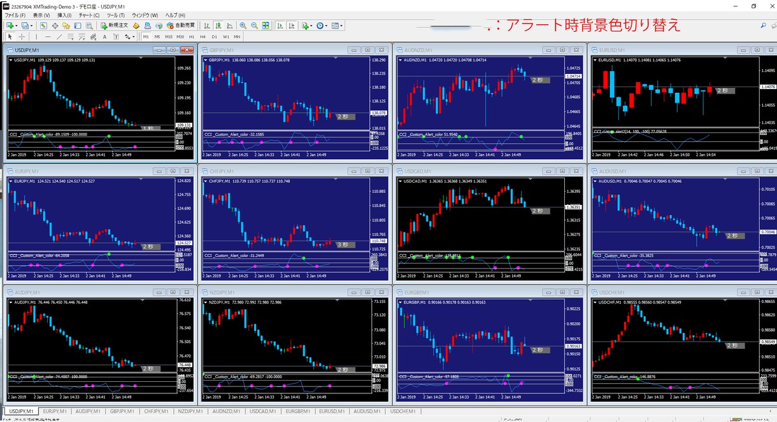Switch to the EURJPY,M1 tab
Image resolution: width=777 pixels, height=422 pixels.
pos(54,412)
